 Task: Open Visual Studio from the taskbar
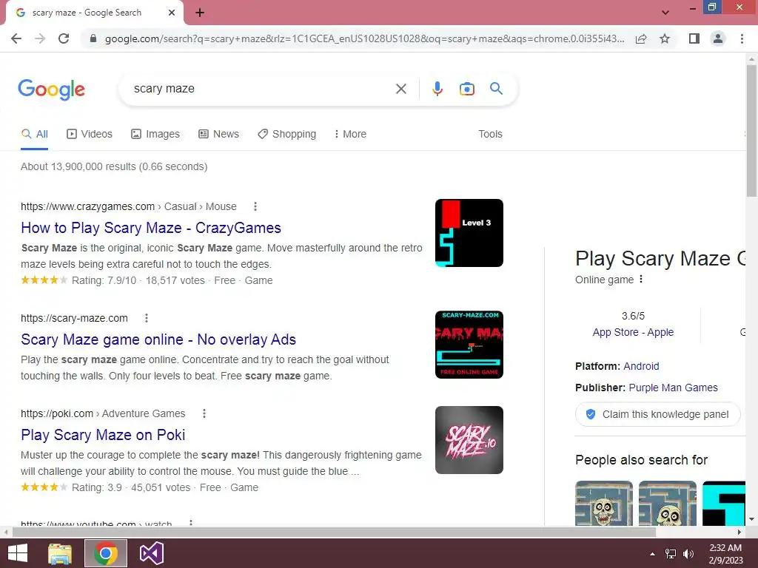click(x=151, y=553)
